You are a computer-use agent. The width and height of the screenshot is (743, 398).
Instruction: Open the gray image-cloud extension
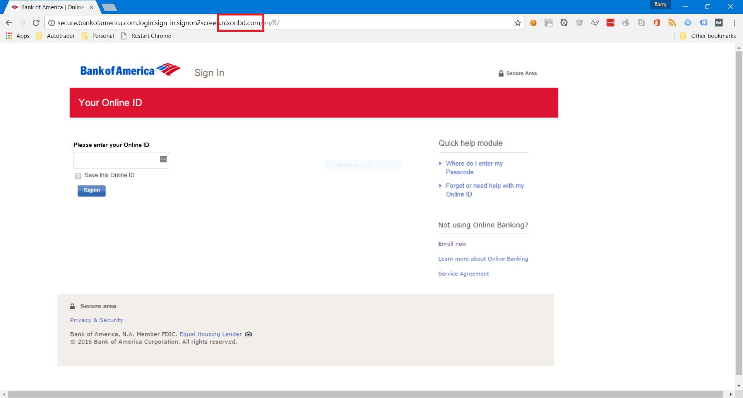coord(548,23)
